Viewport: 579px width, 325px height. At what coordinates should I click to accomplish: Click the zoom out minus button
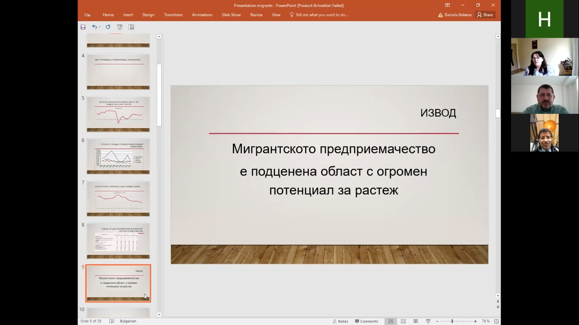[x=437, y=321]
